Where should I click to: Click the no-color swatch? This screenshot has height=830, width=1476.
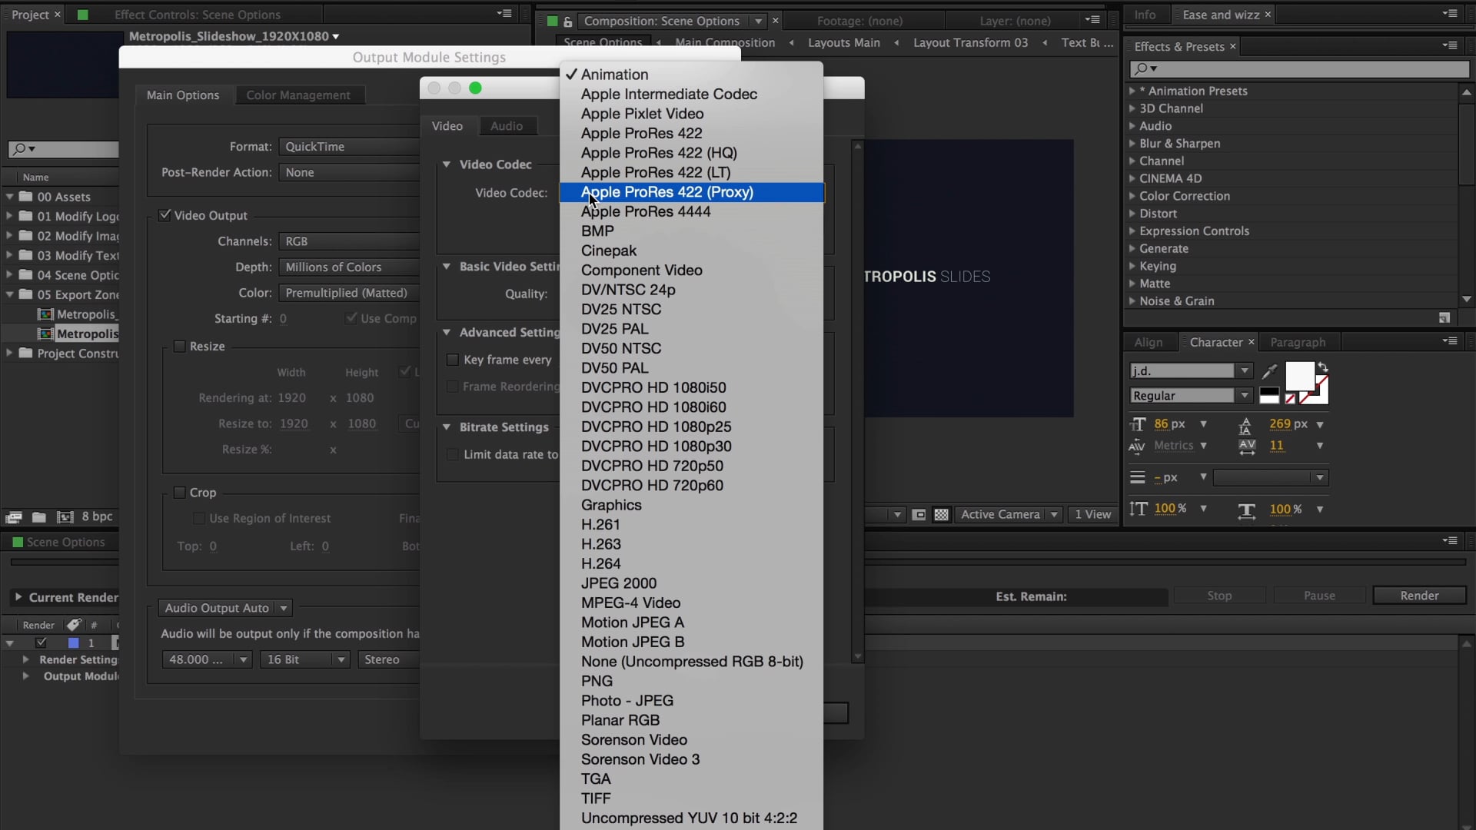(1291, 398)
